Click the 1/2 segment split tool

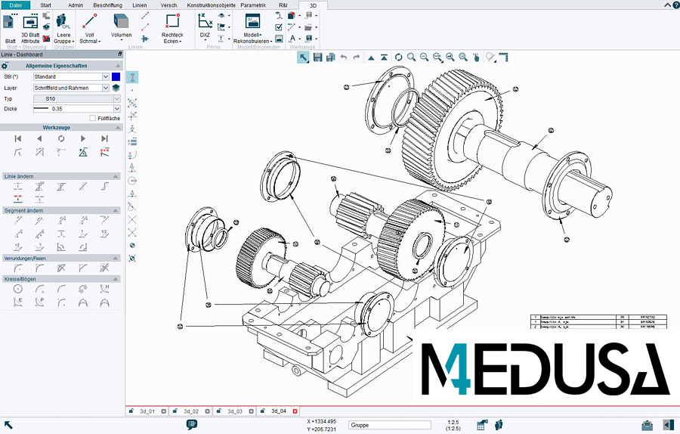[104, 234]
